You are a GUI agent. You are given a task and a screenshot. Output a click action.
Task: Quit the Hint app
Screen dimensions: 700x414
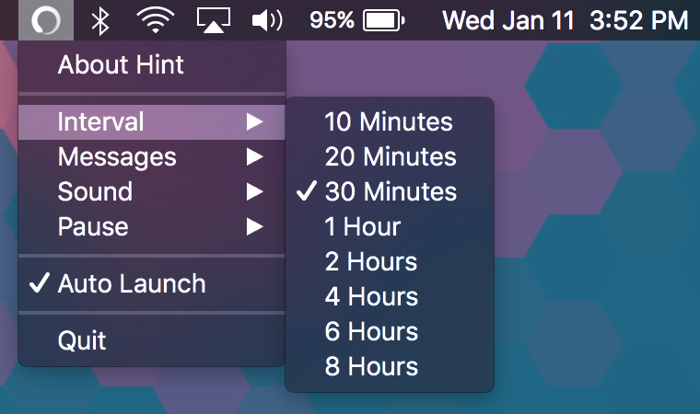click(152, 340)
